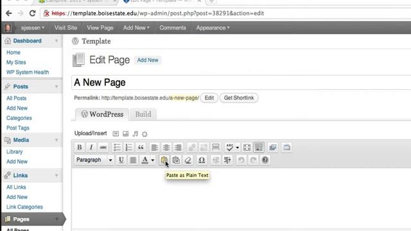Collapse the Dashboard sidebar section arrow
This screenshot has height=231, width=411.
pos(57,41)
